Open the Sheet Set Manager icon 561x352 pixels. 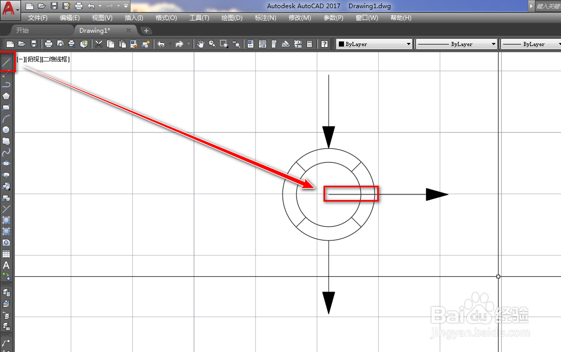click(x=286, y=44)
